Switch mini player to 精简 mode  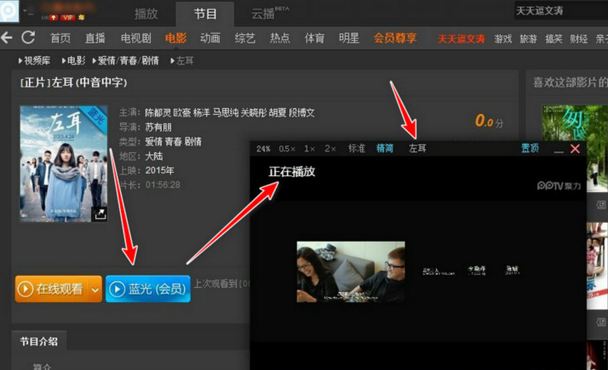385,148
